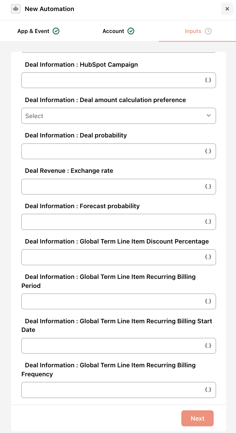The height and width of the screenshot is (433, 236).
Task: Open variable picker for Exchange rate
Action: 208,186
